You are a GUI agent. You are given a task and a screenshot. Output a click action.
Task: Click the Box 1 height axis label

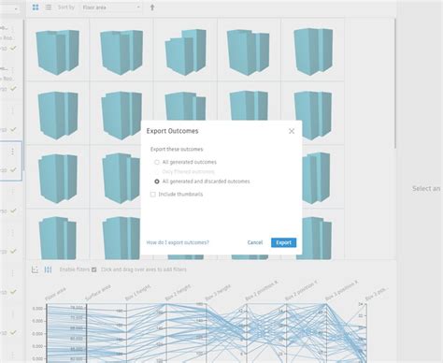point(138,292)
